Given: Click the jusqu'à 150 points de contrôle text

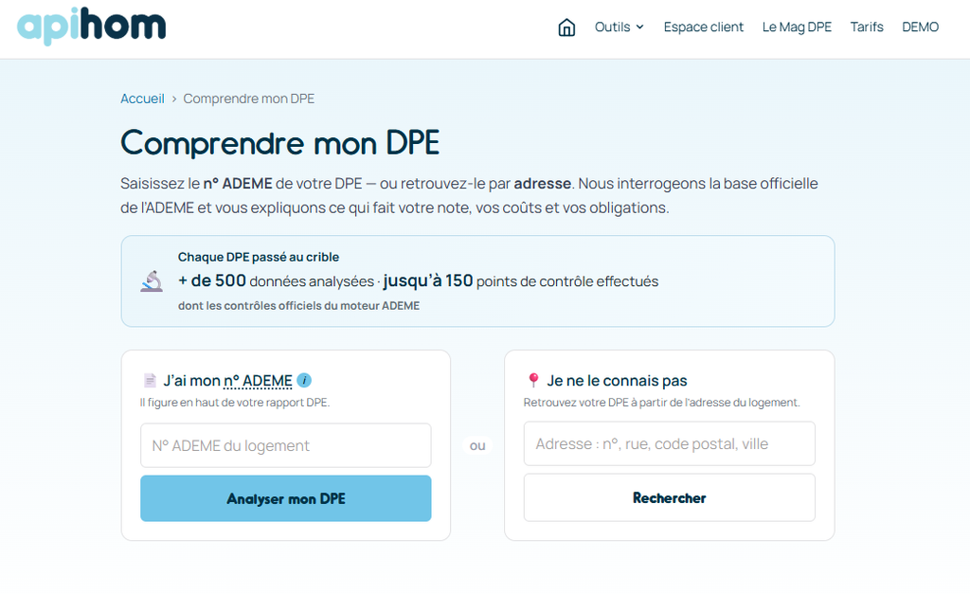Looking at the screenshot, I should coord(521,281).
